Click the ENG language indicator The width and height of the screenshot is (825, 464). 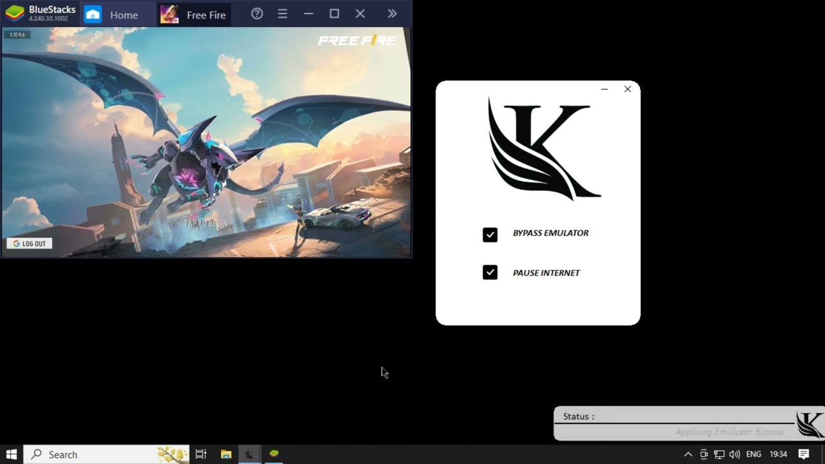tap(753, 454)
